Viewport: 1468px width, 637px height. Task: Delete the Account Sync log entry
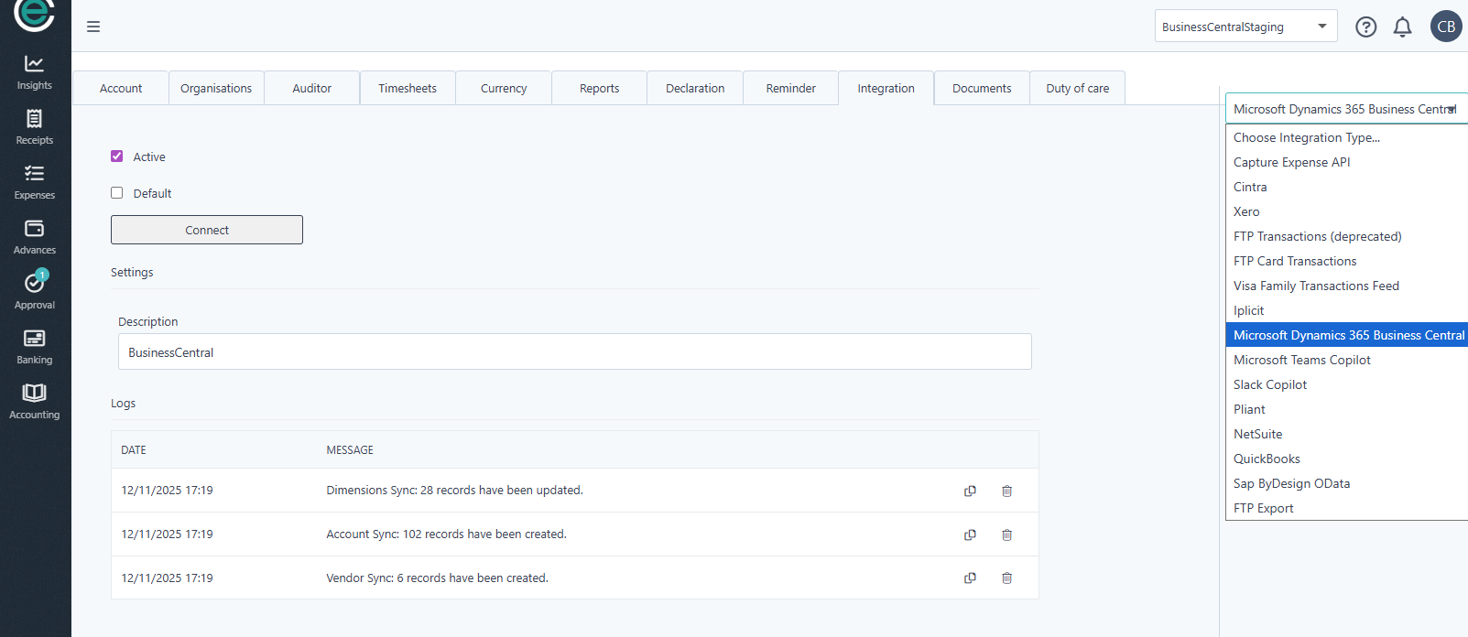tap(1006, 534)
